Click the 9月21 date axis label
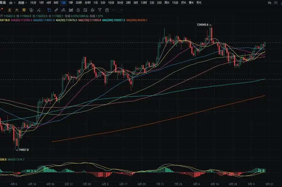 tap(269, 184)
